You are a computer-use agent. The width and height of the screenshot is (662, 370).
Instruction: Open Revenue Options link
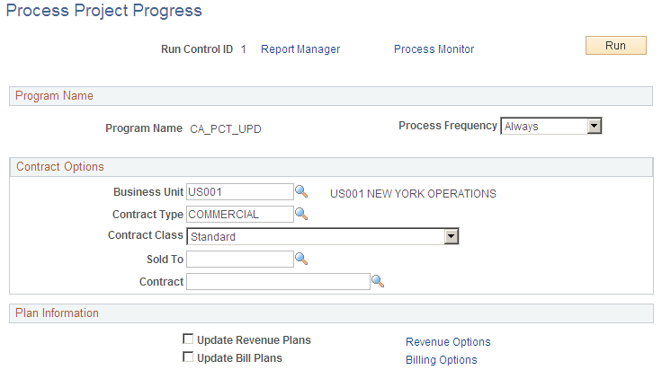[x=448, y=341]
